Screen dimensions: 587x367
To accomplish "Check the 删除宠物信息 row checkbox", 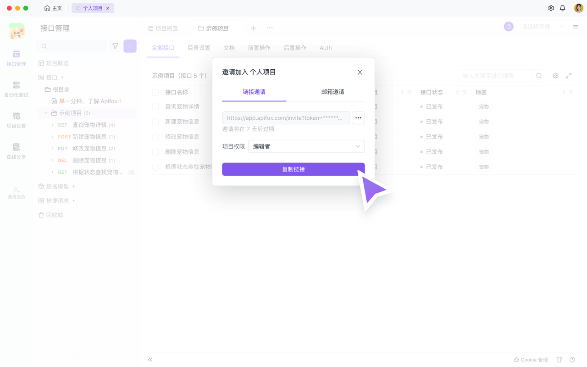I will (155, 152).
